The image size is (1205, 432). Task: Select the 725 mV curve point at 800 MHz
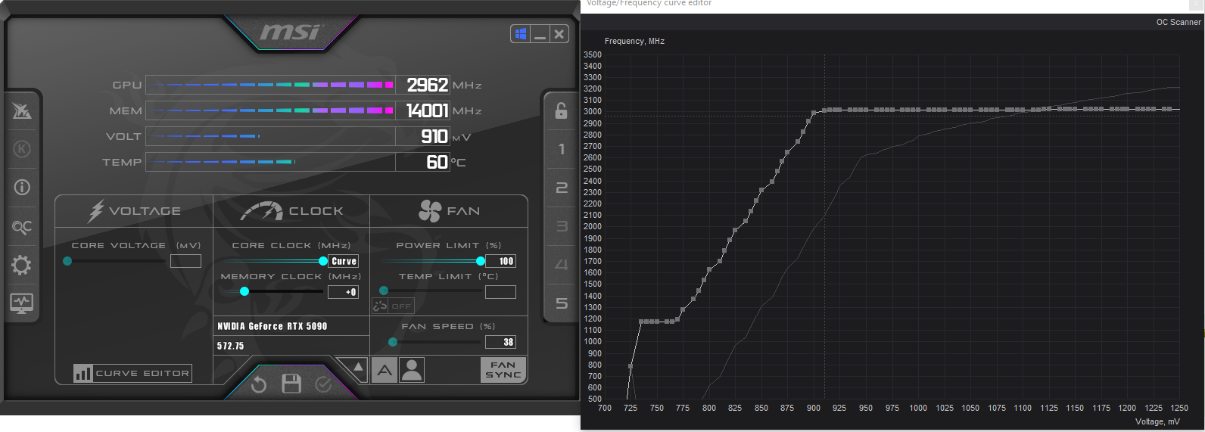point(631,366)
